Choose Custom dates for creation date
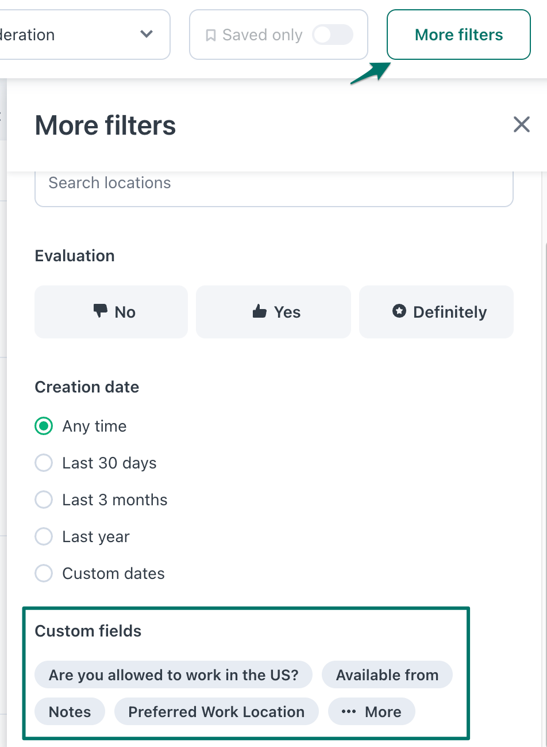Screen dimensions: 547x747 [44, 573]
